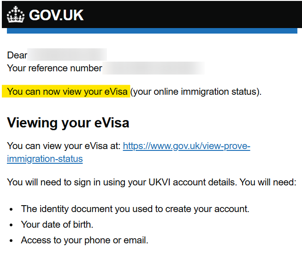This screenshot has height=253, width=302.
Task: Click the "Your reference number" label
Action: pos(54,68)
